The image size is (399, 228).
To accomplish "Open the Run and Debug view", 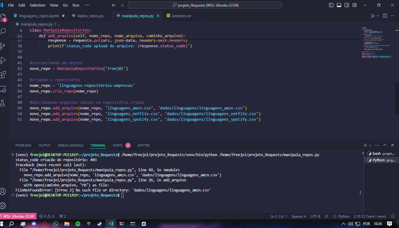I will click(3, 60).
